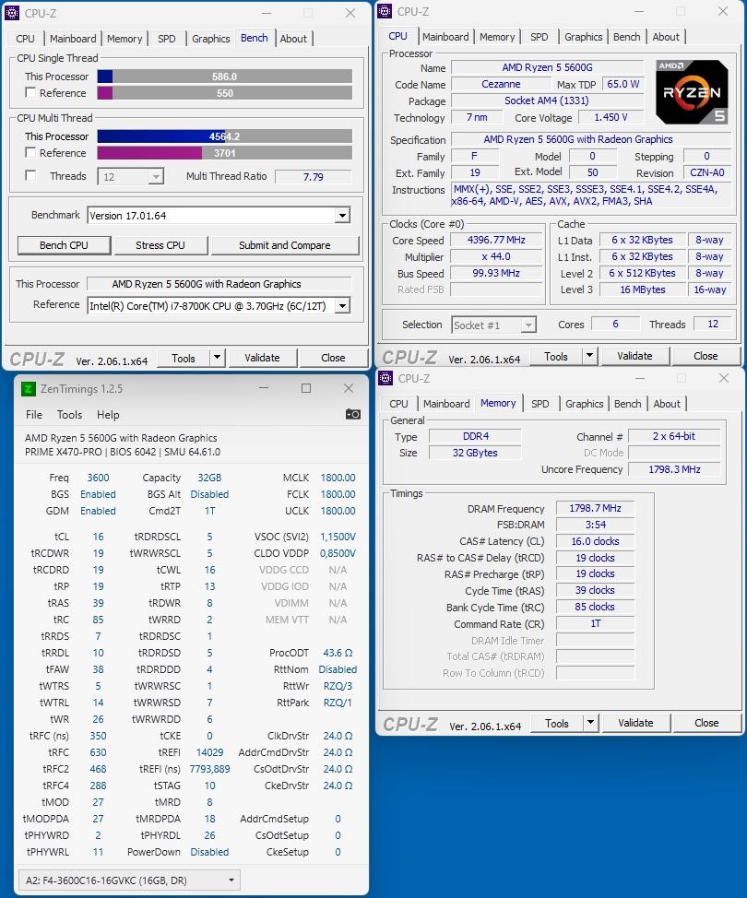This screenshot has height=898, width=747.
Task: Click the Bank Cycle Time 85 clocks value
Action: [x=595, y=607]
